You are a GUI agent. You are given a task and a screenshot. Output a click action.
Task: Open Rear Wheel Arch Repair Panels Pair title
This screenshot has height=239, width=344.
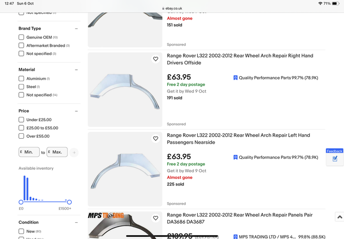(240, 218)
